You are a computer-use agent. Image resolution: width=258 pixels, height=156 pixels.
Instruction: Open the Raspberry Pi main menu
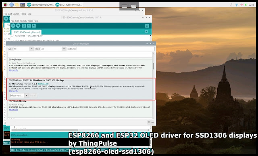(x=5, y=4)
